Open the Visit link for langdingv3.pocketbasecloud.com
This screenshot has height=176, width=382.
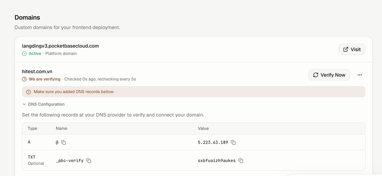point(352,50)
